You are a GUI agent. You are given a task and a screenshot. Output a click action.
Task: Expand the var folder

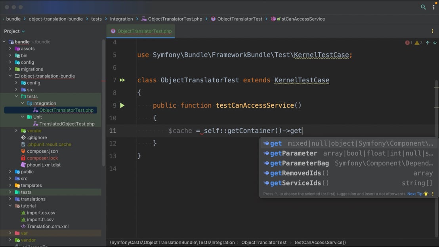[x=10, y=233]
